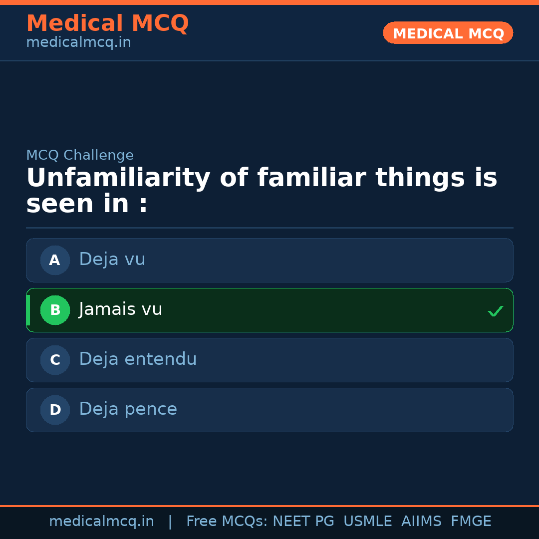The height and width of the screenshot is (539, 539).
Task: Open the selected Jamais vu answer panel
Action: pos(269,310)
